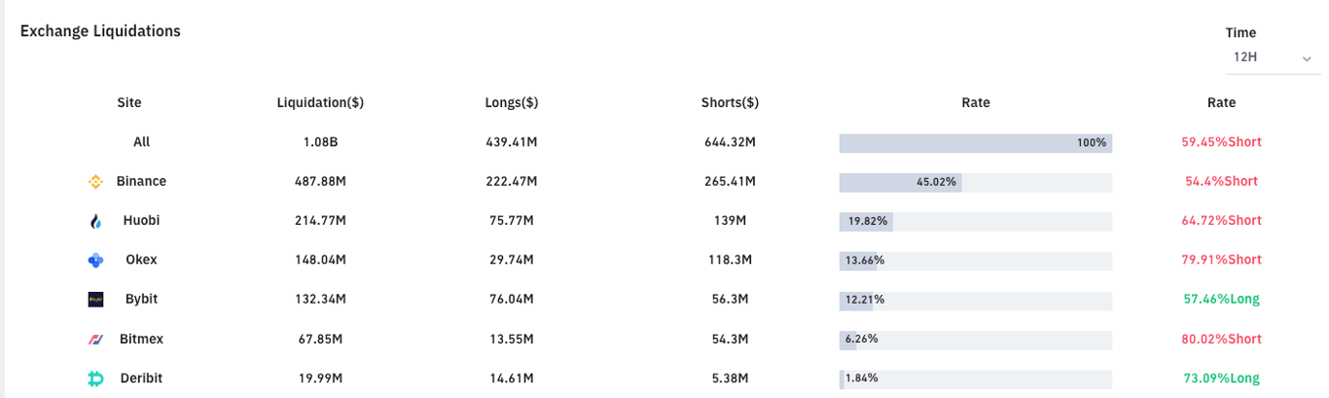Sort by the Longs($) column header

click(x=512, y=102)
